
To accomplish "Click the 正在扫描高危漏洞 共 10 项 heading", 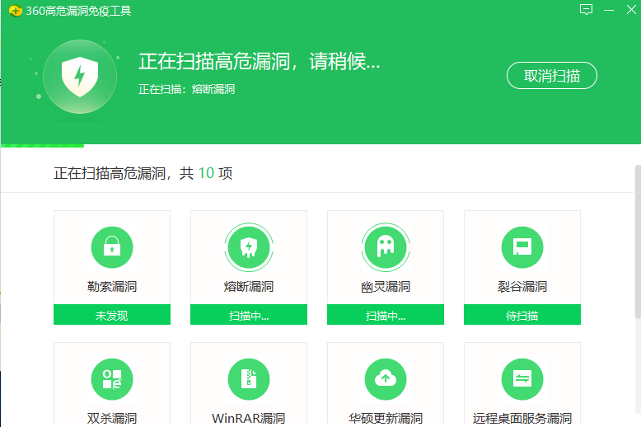I will coord(143,174).
